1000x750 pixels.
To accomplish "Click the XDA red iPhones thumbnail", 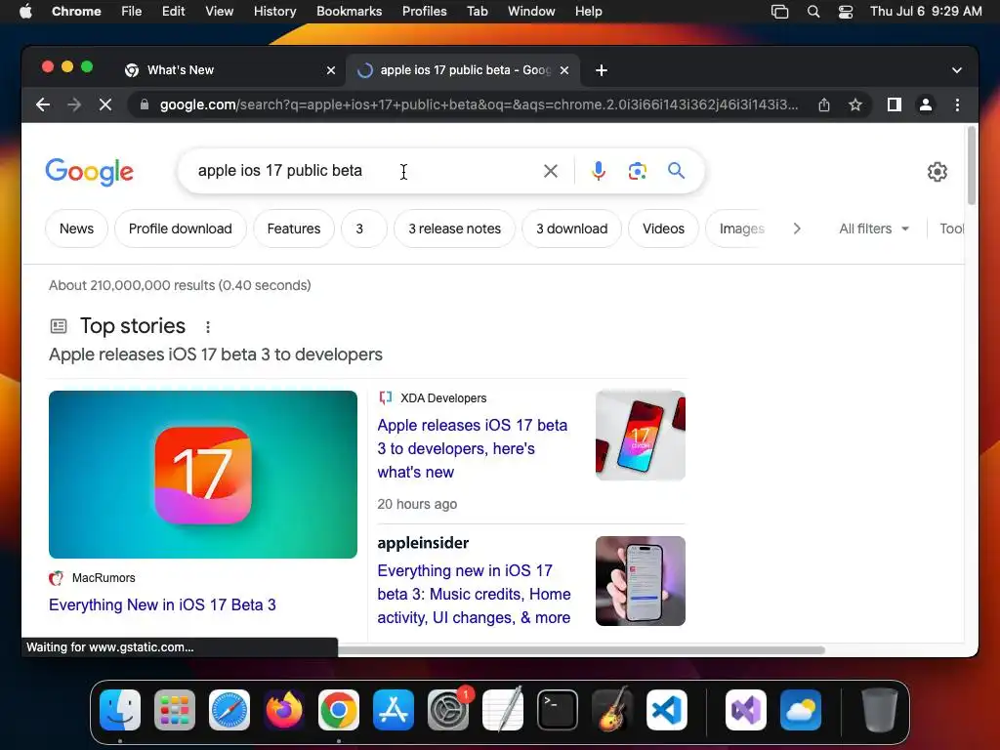I will (x=641, y=436).
